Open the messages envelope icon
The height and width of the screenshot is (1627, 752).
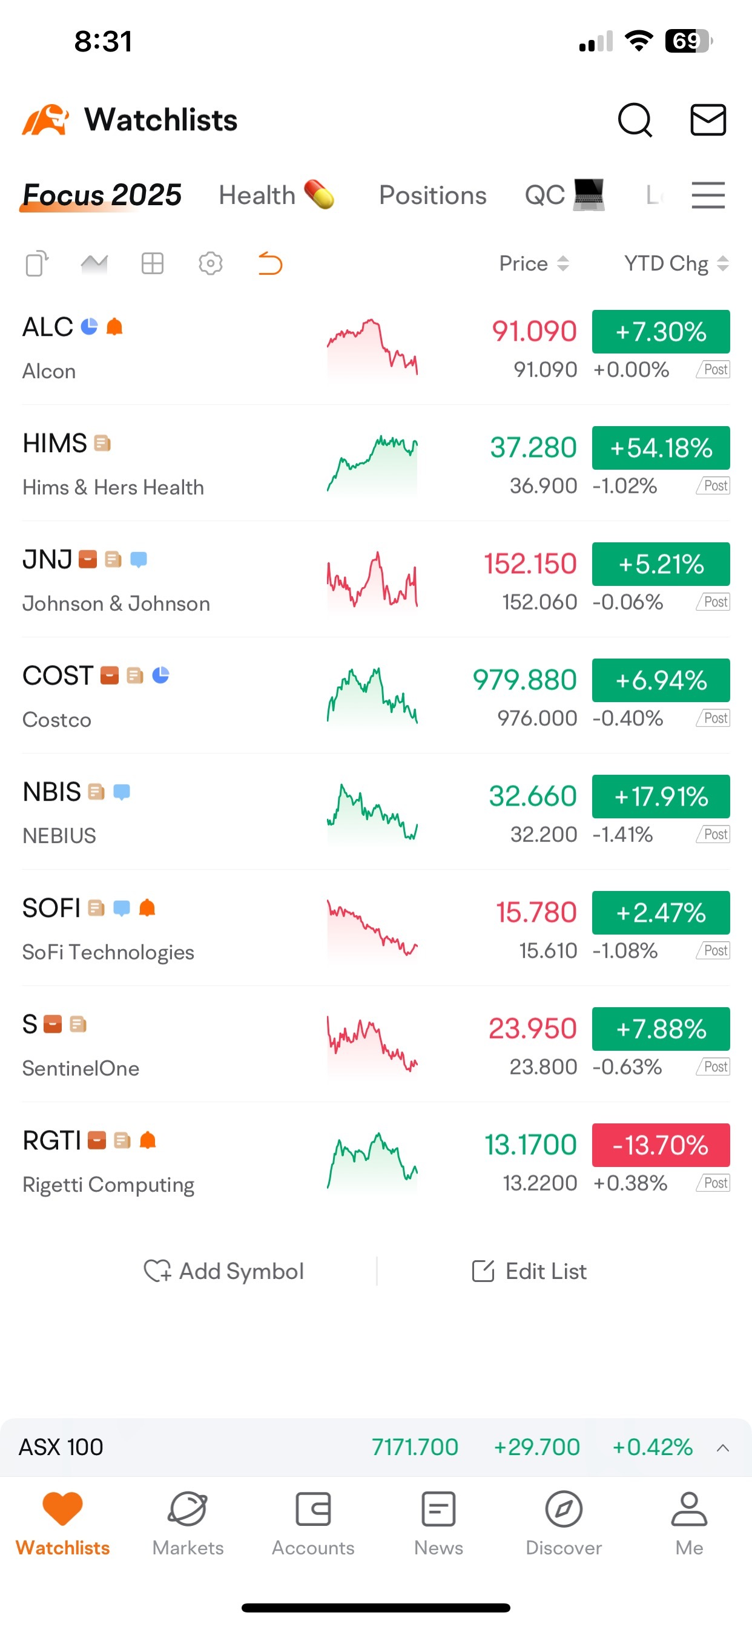tap(708, 120)
